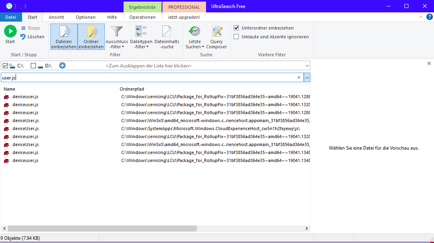Click the Jetzt upgraden! tab
Image resolution: width=434 pixels, height=243 pixels.
click(184, 17)
